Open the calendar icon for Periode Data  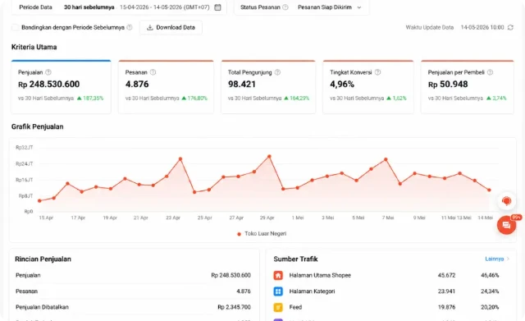[217, 7]
